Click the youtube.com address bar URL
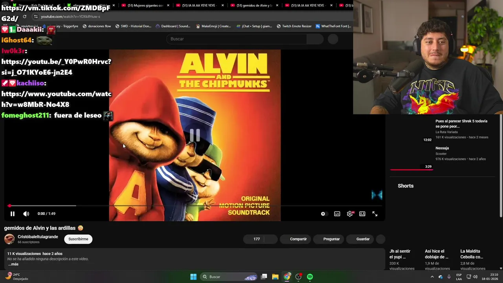The height and width of the screenshot is (283, 503). (71, 17)
